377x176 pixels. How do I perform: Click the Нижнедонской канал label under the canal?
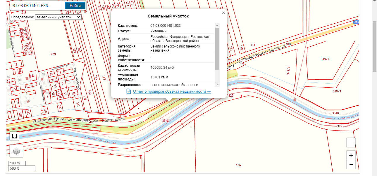point(100,140)
